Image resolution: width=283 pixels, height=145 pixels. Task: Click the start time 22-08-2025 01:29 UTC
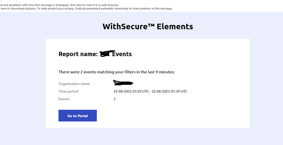(131, 91)
